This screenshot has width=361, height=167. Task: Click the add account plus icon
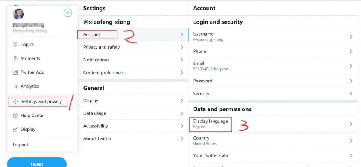[68, 13]
